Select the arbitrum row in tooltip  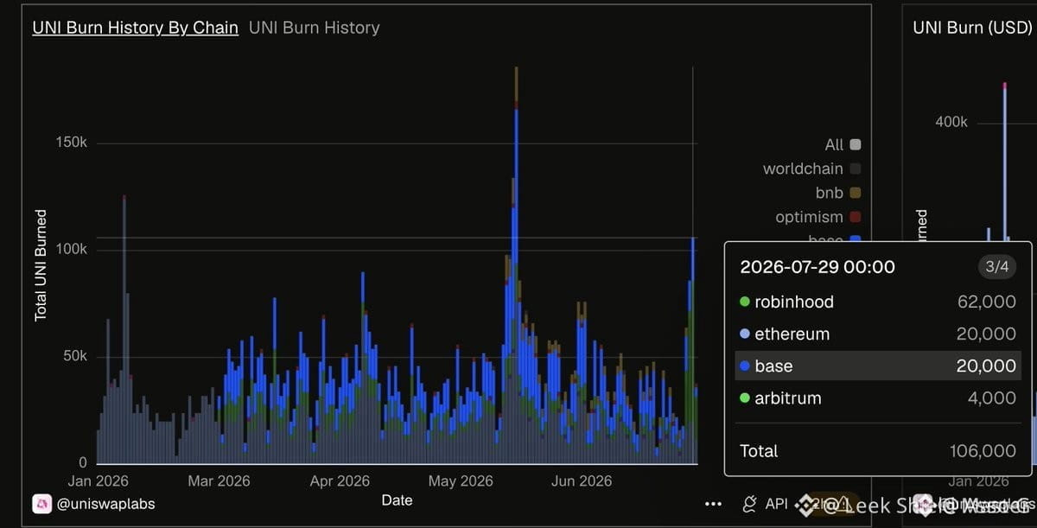tap(878, 398)
